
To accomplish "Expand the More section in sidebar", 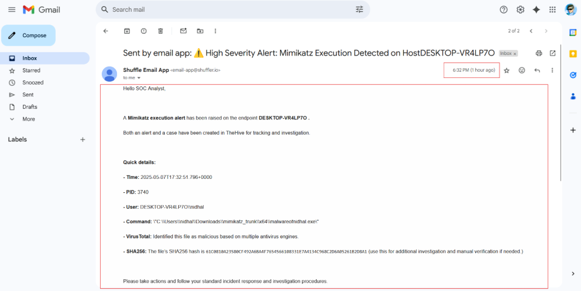I will tap(28, 119).
